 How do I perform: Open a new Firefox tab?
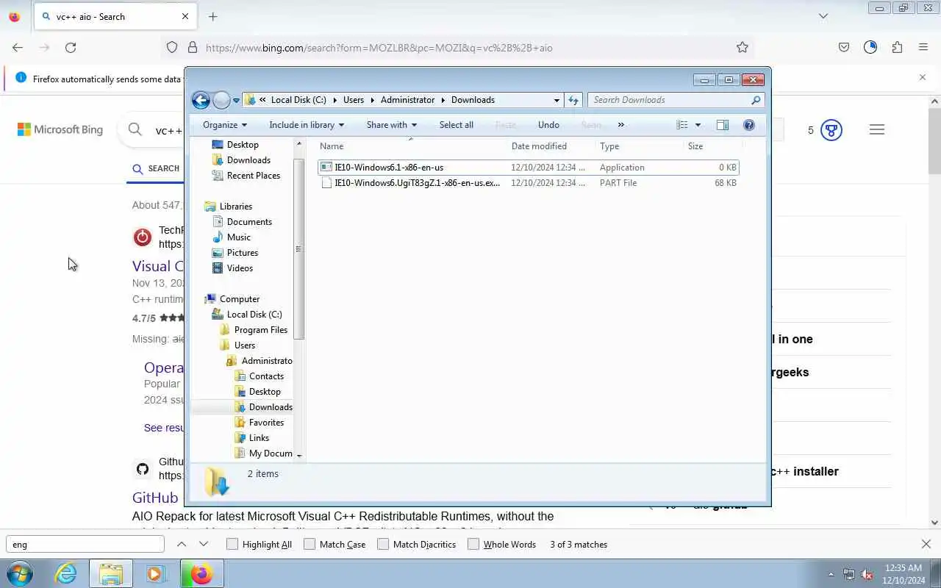pos(212,16)
